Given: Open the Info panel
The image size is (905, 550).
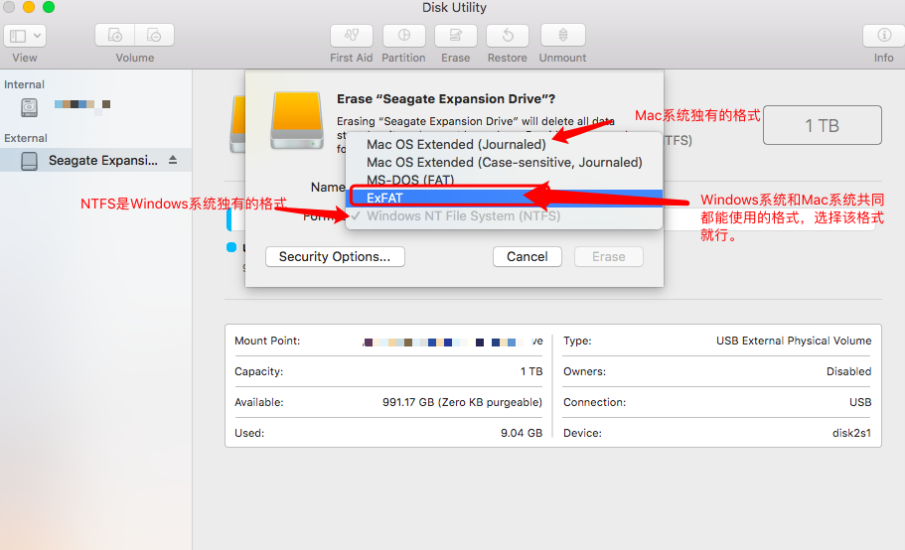Looking at the screenshot, I should point(883,36).
